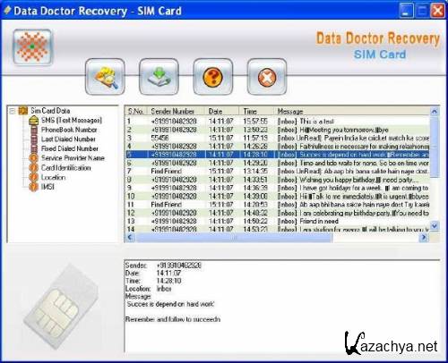Screen dimensions: 448x363
Task: Click the PhoneBook Number tree icon
Action: [x=34, y=130]
